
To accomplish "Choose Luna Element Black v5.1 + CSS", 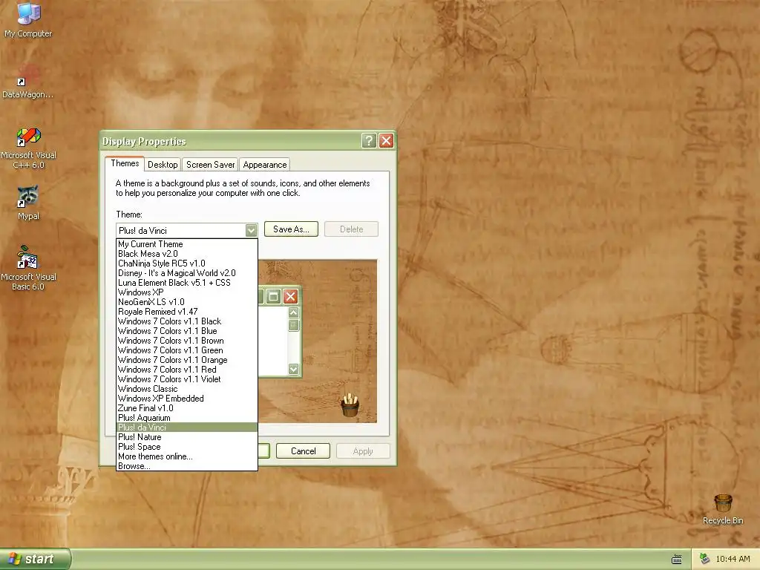I will (x=187, y=283).
